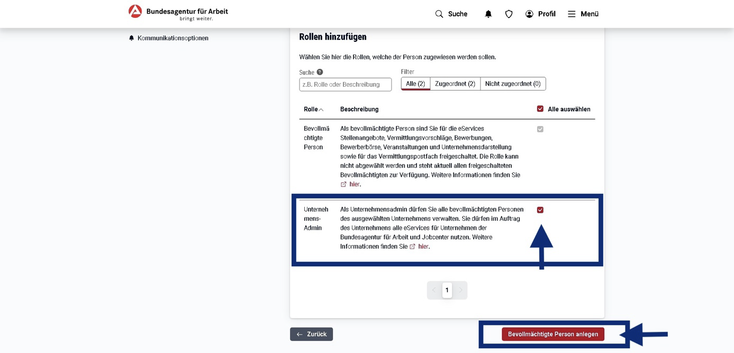
Task: Open Kommunikationsoptionen in sidebar
Action: point(173,38)
